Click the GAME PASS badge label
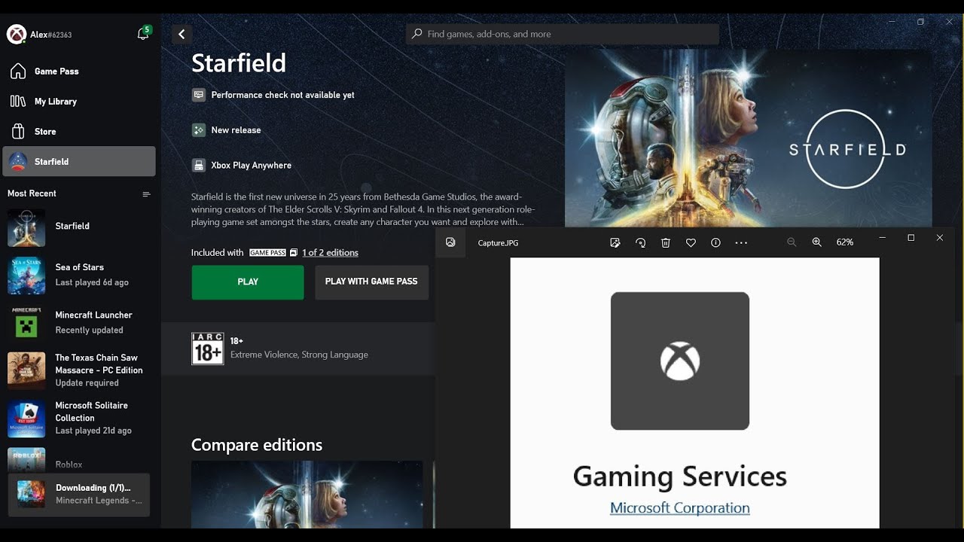Screen dimensions: 964x542 [267, 253]
